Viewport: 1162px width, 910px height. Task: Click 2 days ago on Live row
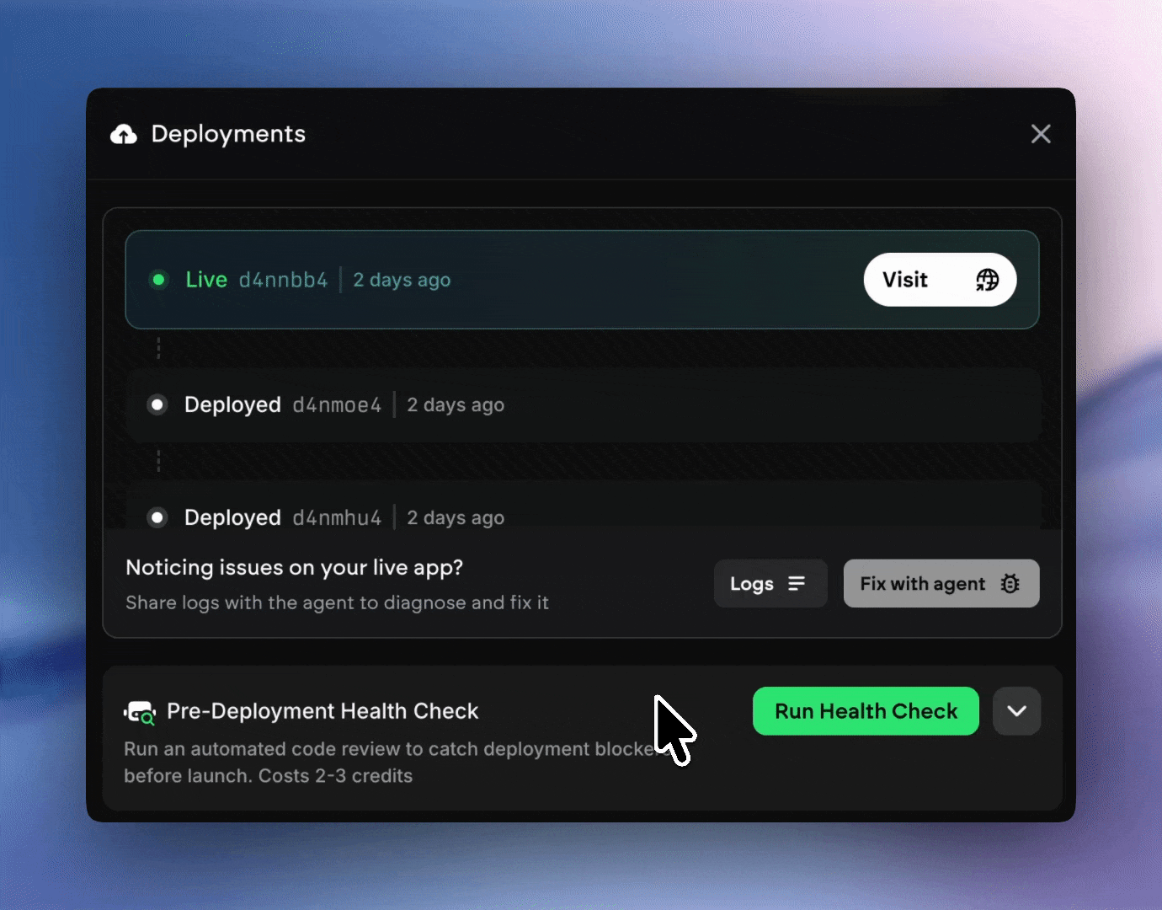point(402,280)
